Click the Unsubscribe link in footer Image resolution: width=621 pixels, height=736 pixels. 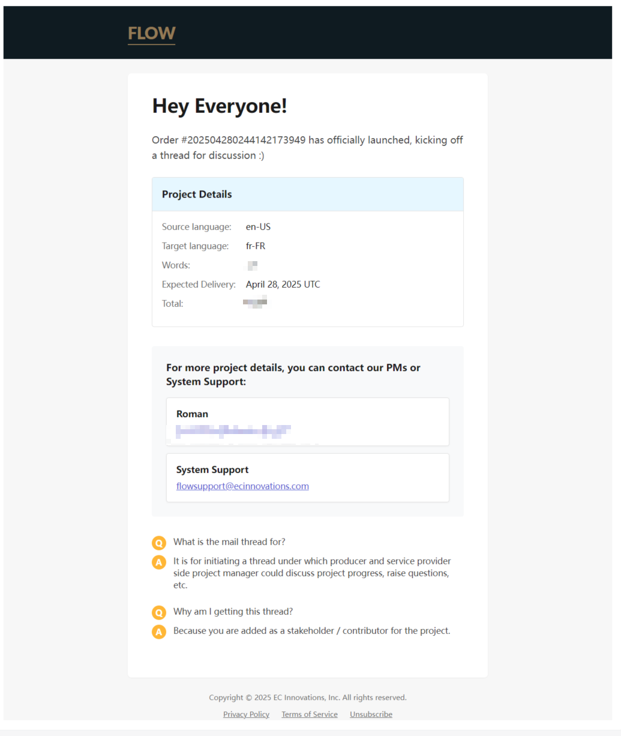point(371,714)
